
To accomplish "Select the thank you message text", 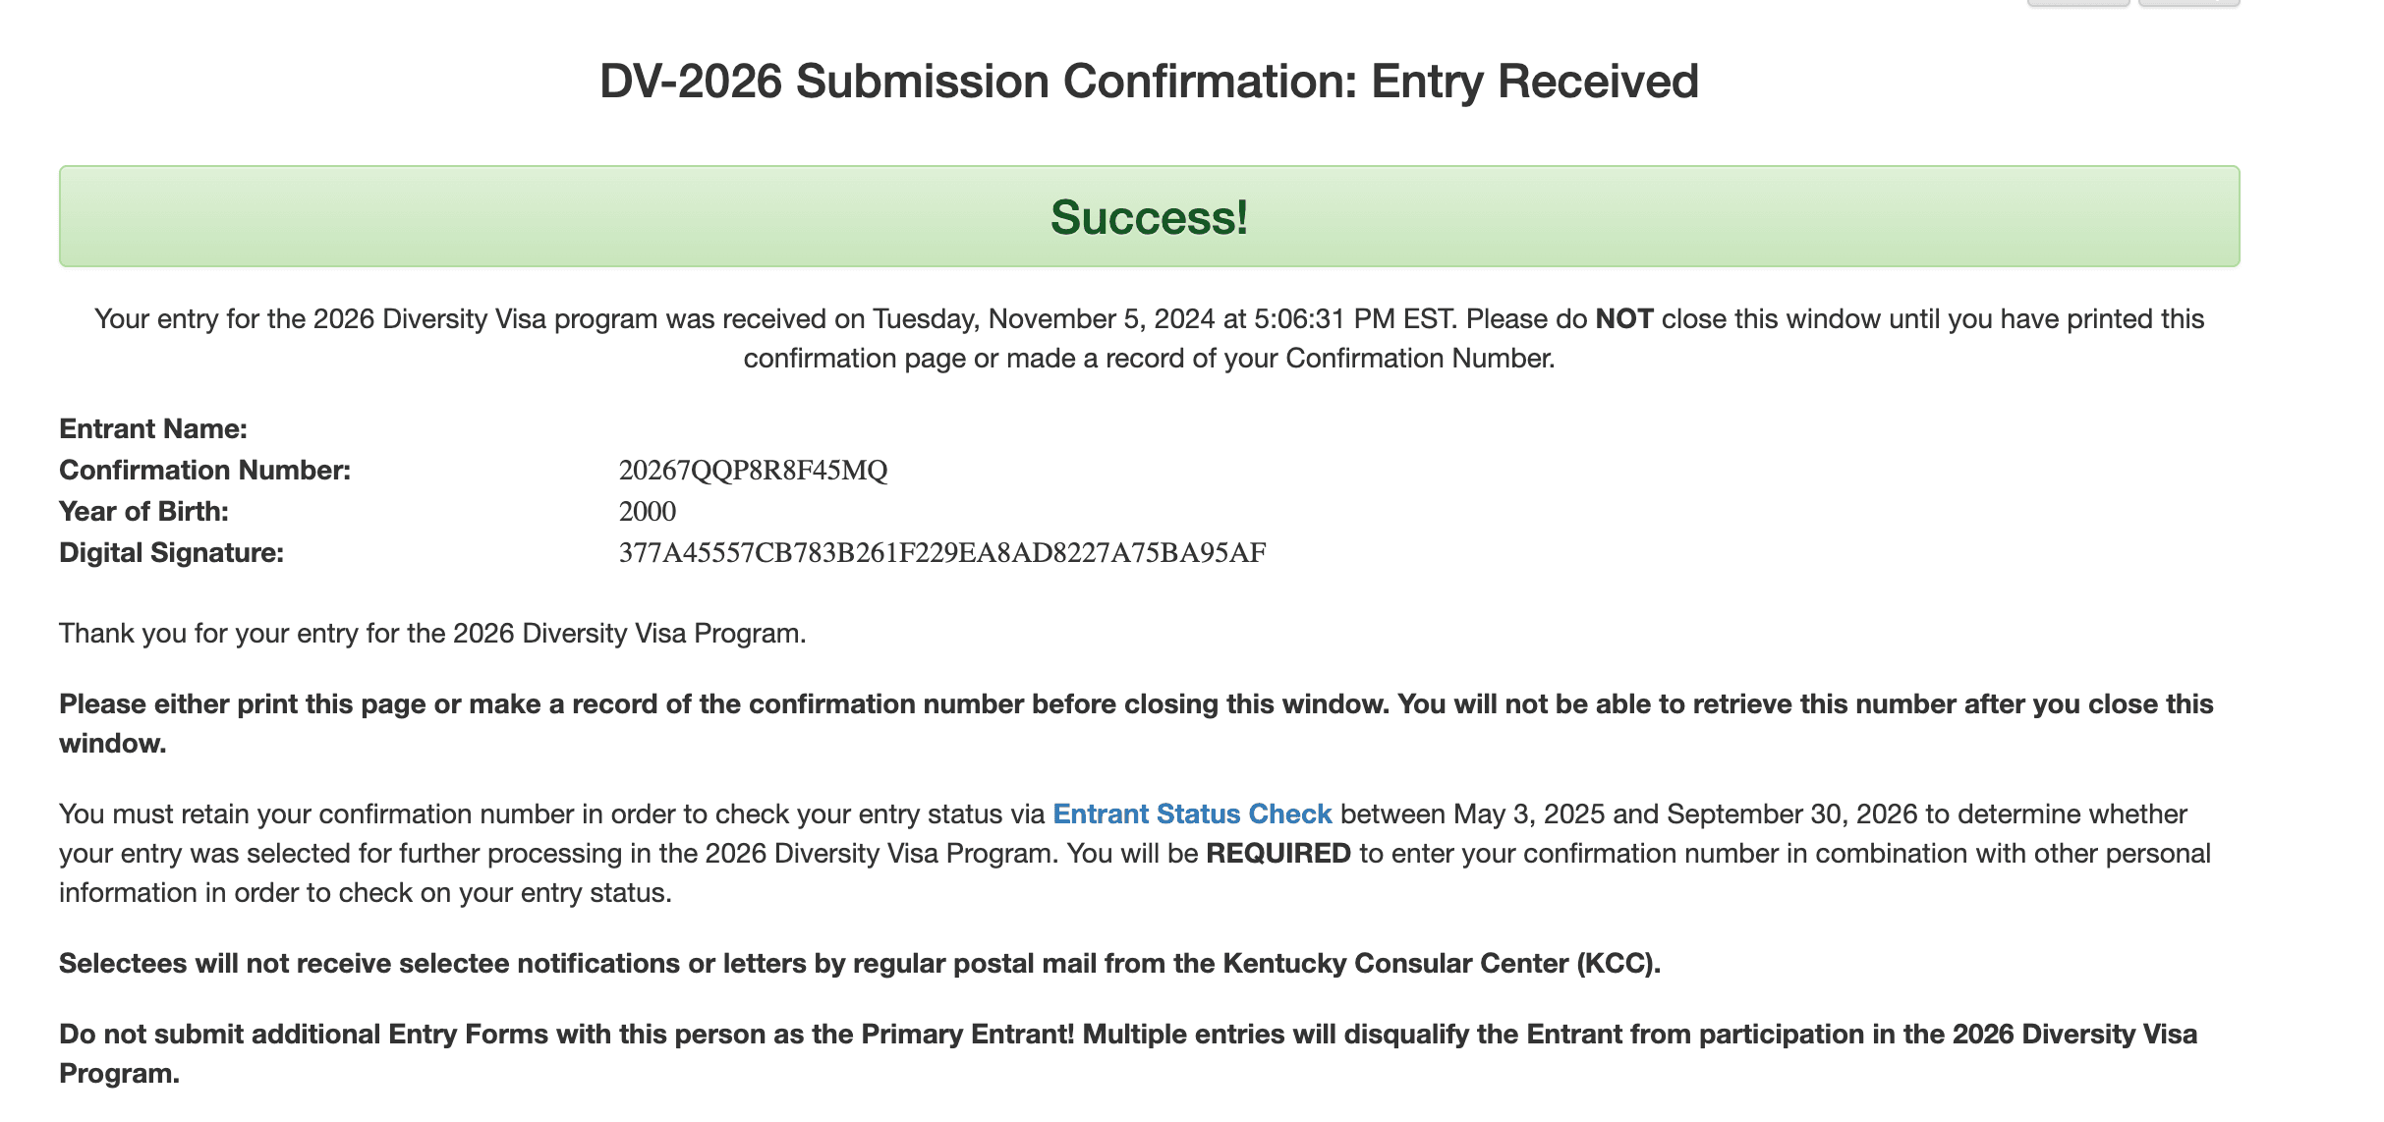I will [x=432, y=634].
